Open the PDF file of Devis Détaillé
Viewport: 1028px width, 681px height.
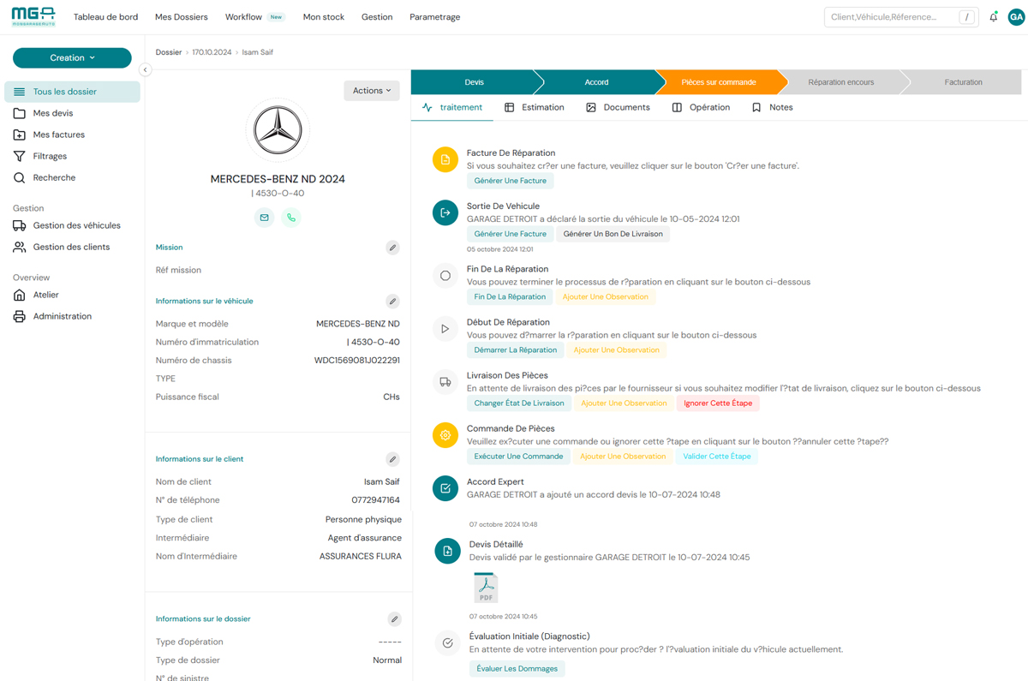tap(486, 588)
